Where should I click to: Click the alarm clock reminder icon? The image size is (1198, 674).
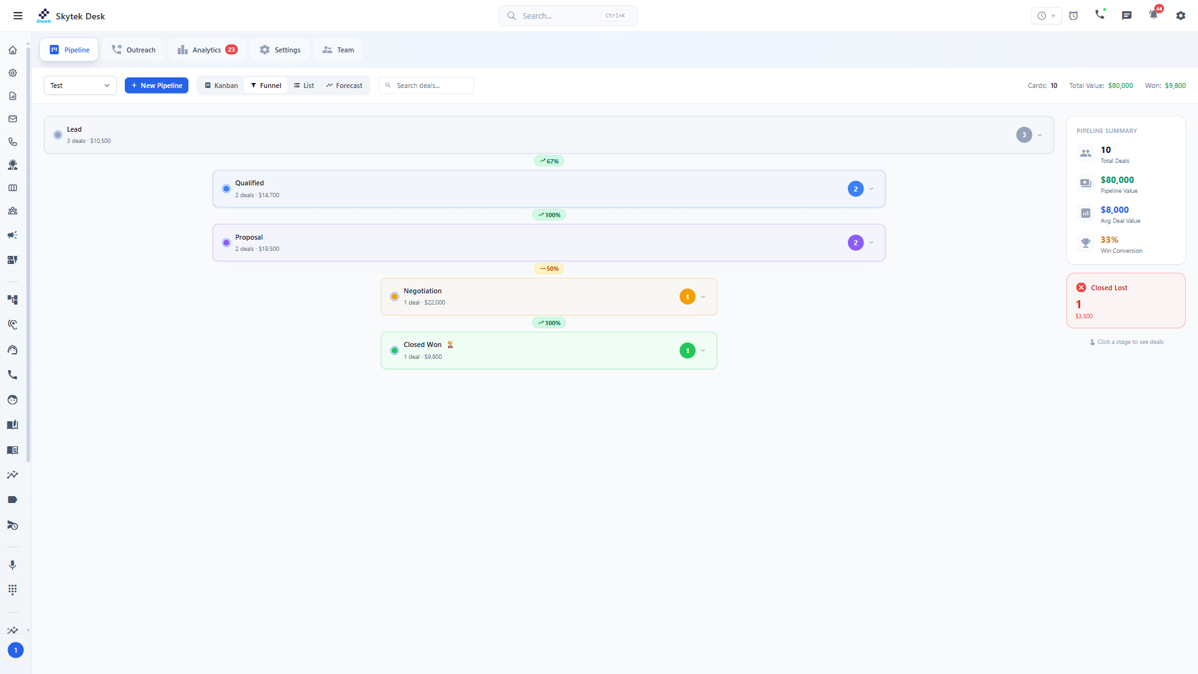pyautogui.click(x=1074, y=16)
